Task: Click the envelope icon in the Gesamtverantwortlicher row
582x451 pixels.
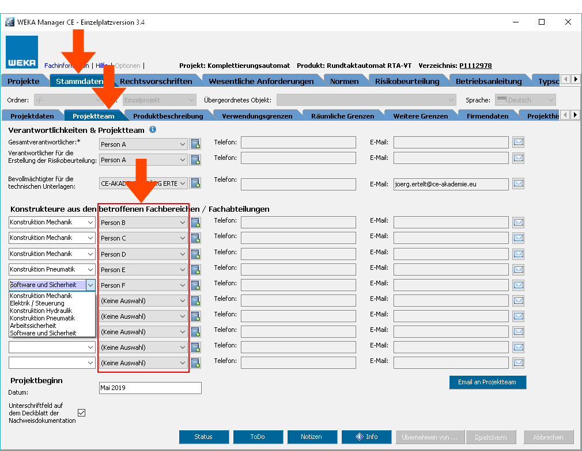Action: pos(518,142)
